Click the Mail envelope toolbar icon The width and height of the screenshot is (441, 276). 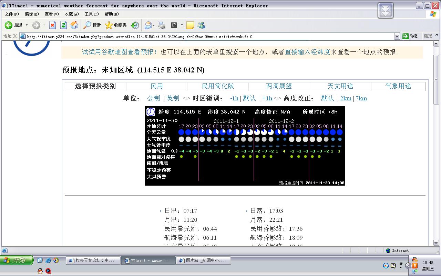point(148,25)
